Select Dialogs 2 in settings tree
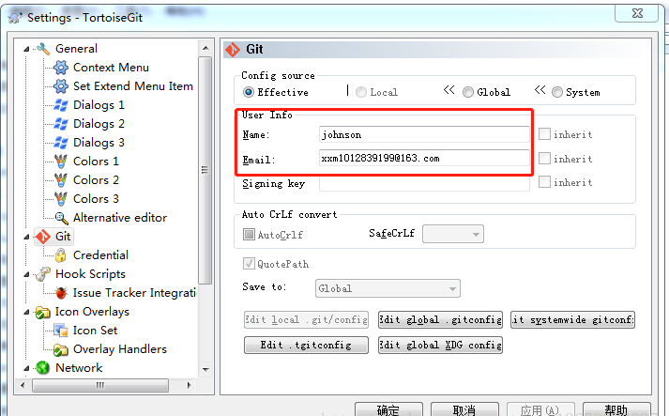This screenshot has height=416, width=669. 99,124
